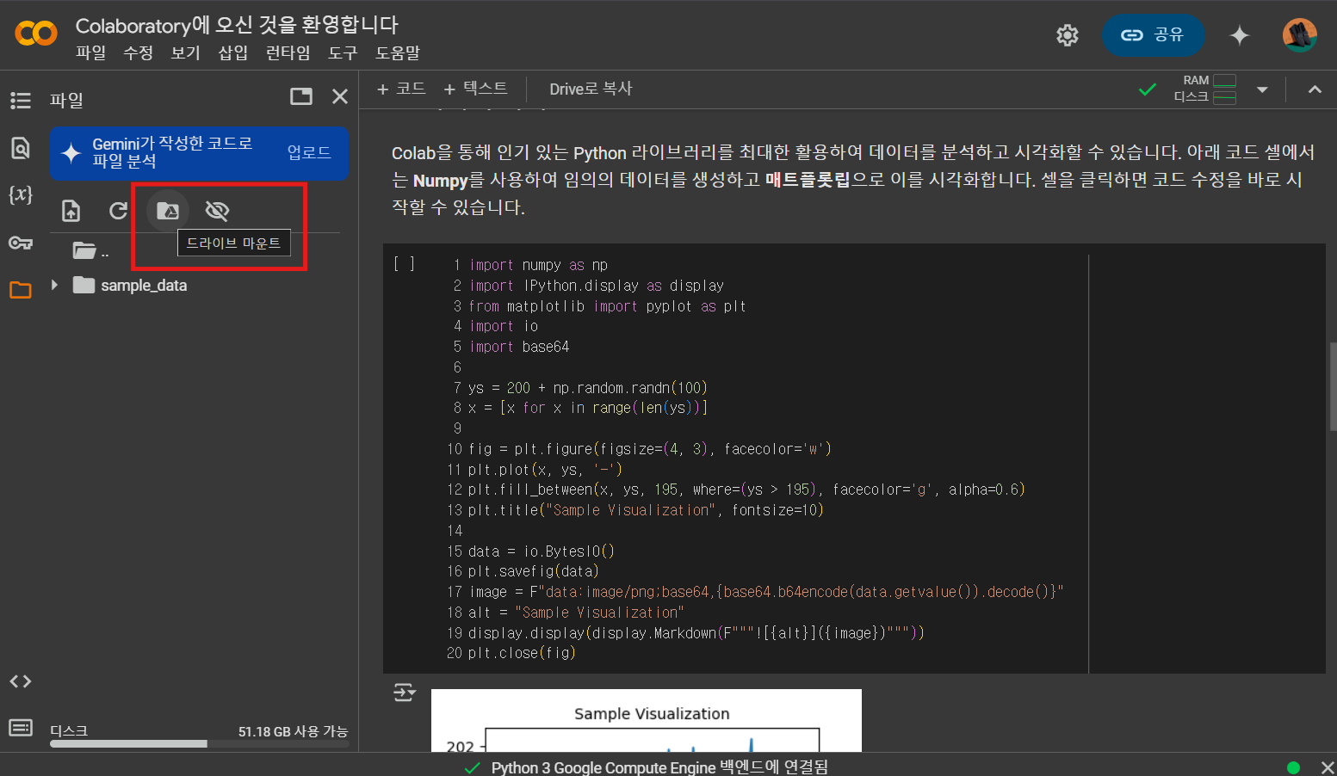Open the table of contents sidebar icon
The width and height of the screenshot is (1337, 776).
tap(21, 101)
